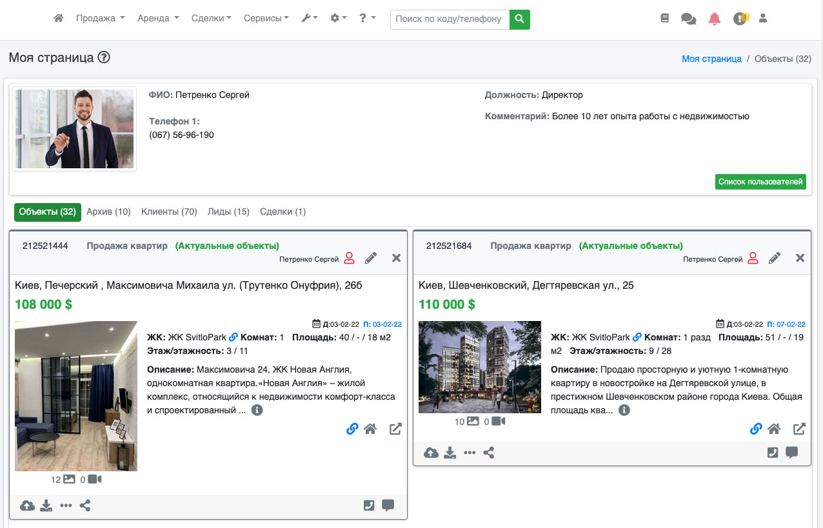
Task: Download listing 212521684 using the download icon
Action: pos(450,453)
